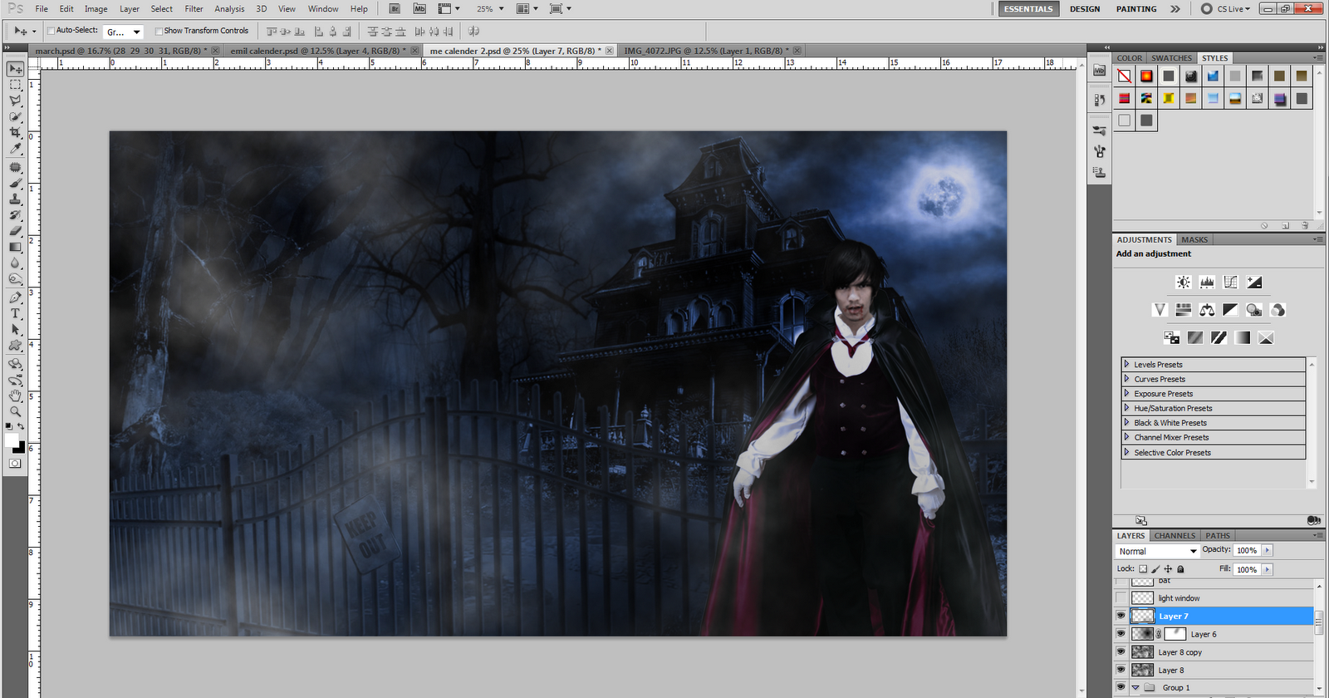Open the Opacity slider arrow
This screenshot has width=1329, height=698.
1268,550
